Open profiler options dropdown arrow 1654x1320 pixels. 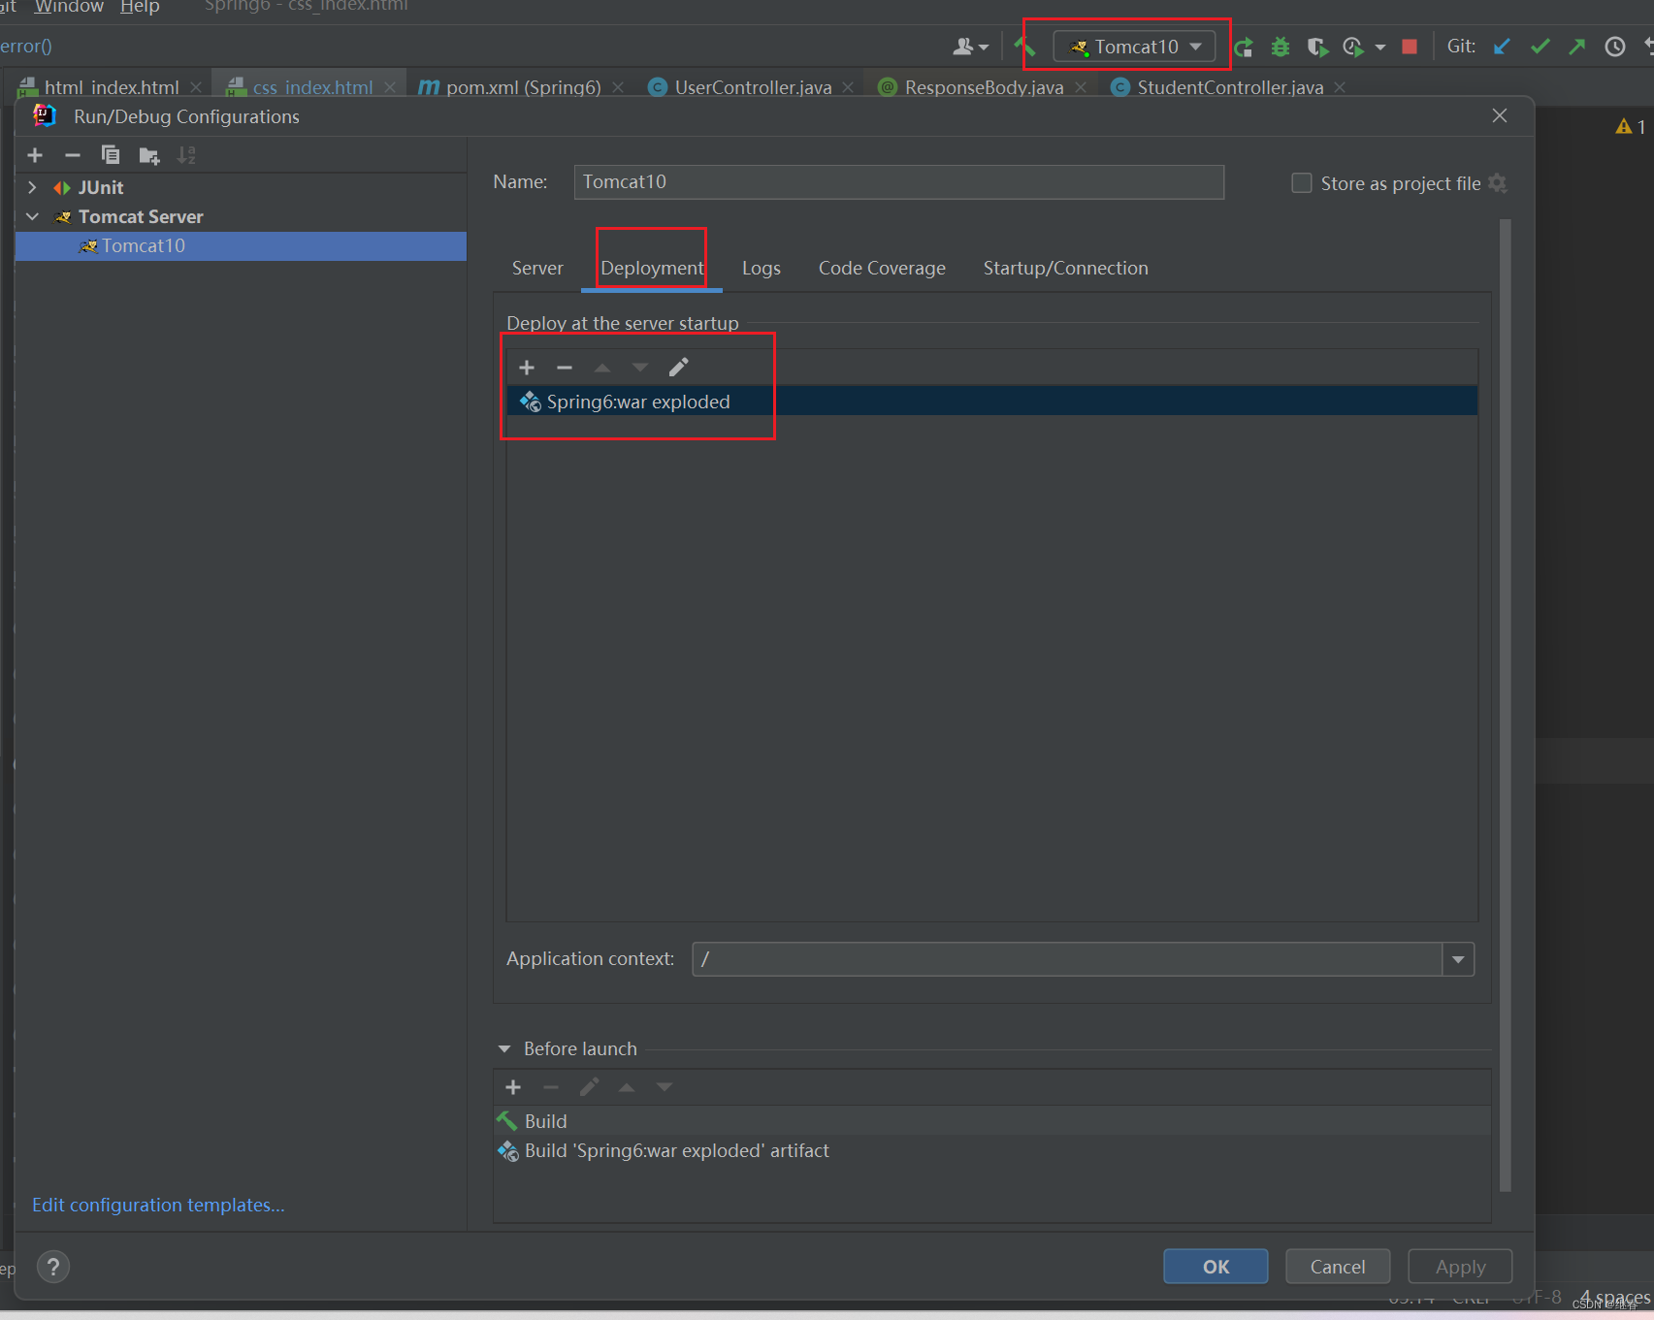(1380, 47)
